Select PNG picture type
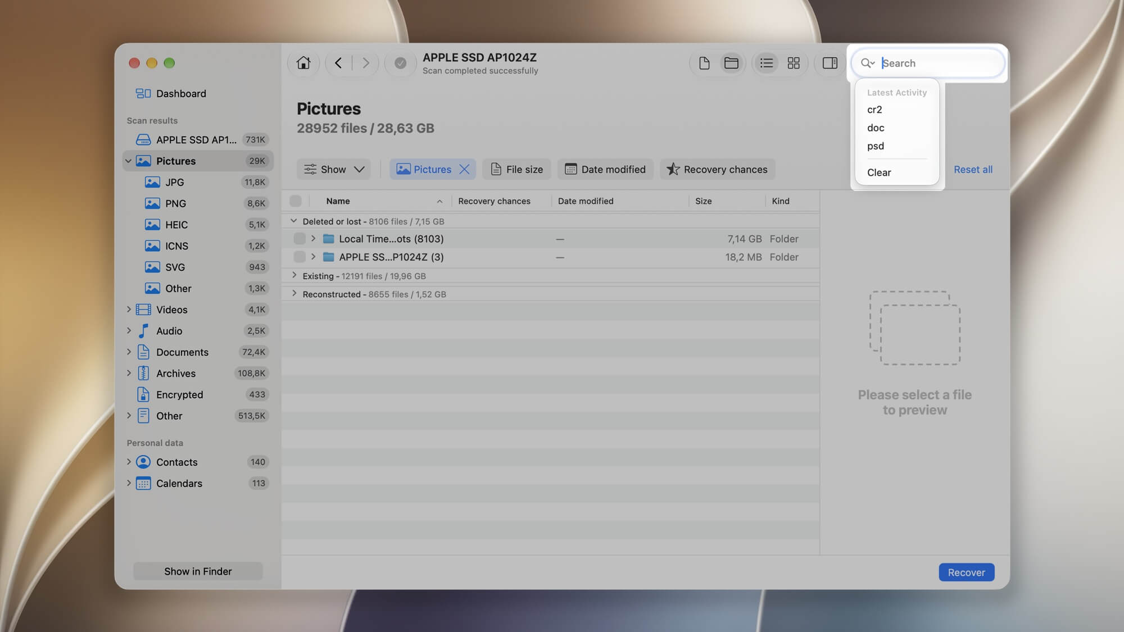Screen dimensions: 1124x632 pos(198,203)
